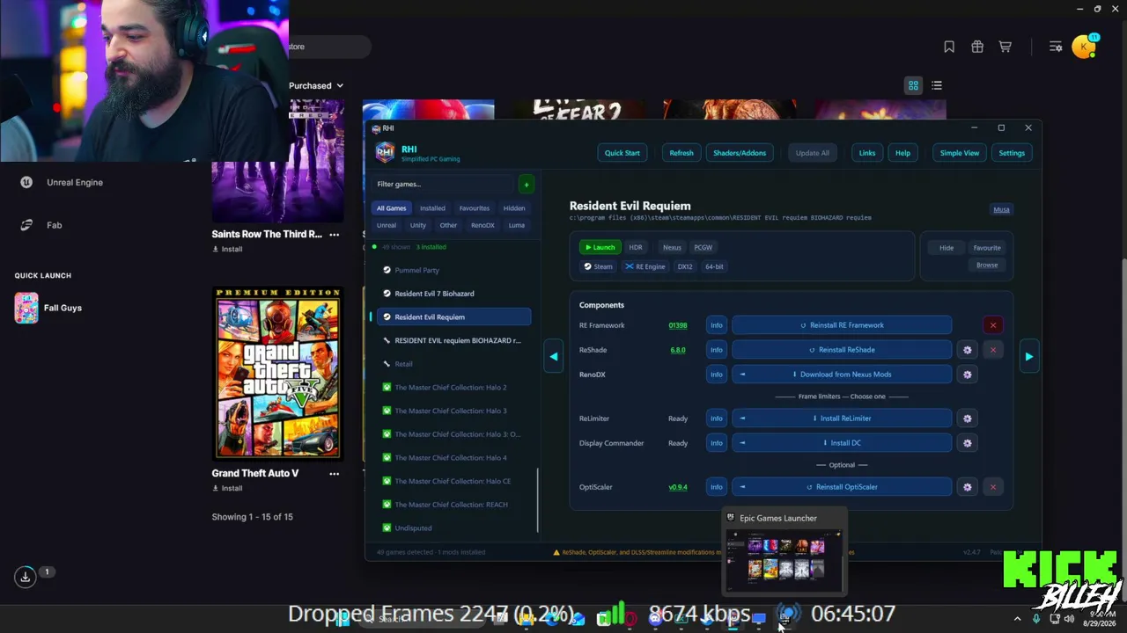Open the Purchased filter dropdown
Viewport: 1127px width, 633px height.
pyautogui.click(x=316, y=85)
